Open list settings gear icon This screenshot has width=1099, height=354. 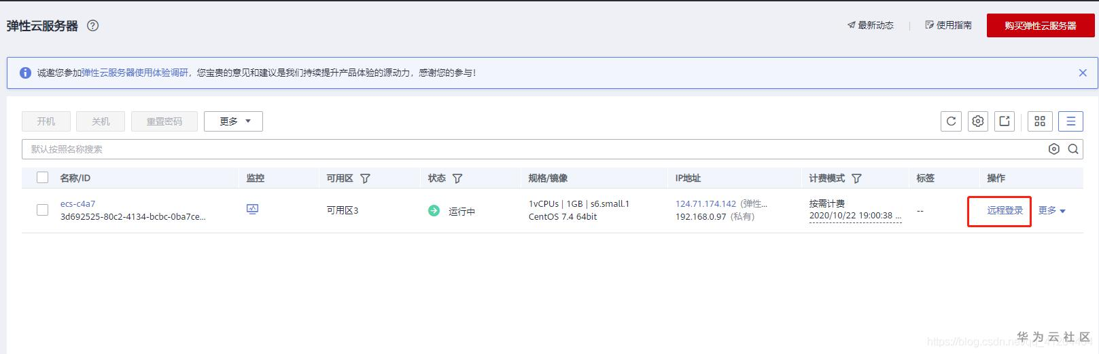pos(978,121)
